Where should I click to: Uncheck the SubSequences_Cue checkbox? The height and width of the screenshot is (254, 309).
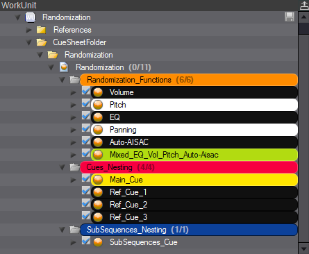click(x=86, y=241)
